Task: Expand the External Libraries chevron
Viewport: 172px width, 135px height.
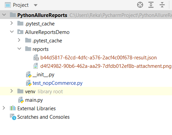Action: point(4,108)
